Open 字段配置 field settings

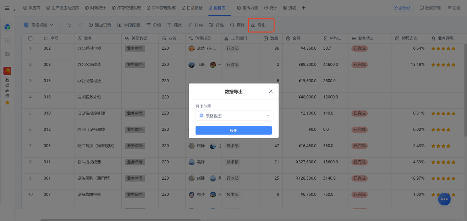click(128, 25)
